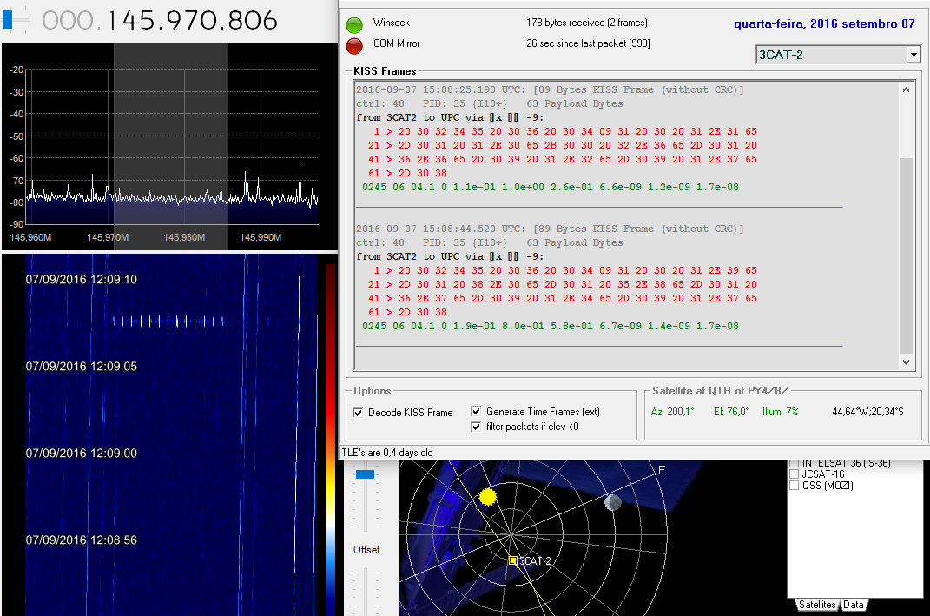Viewport: 930px width, 616px height.
Task: Select the 3CAT-2 satellite marker on plot
Action: pyautogui.click(x=513, y=560)
